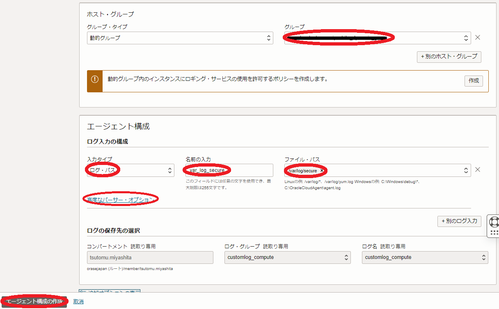
Task: Open the 入力タイプ dropdown
Action: (130, 170)
